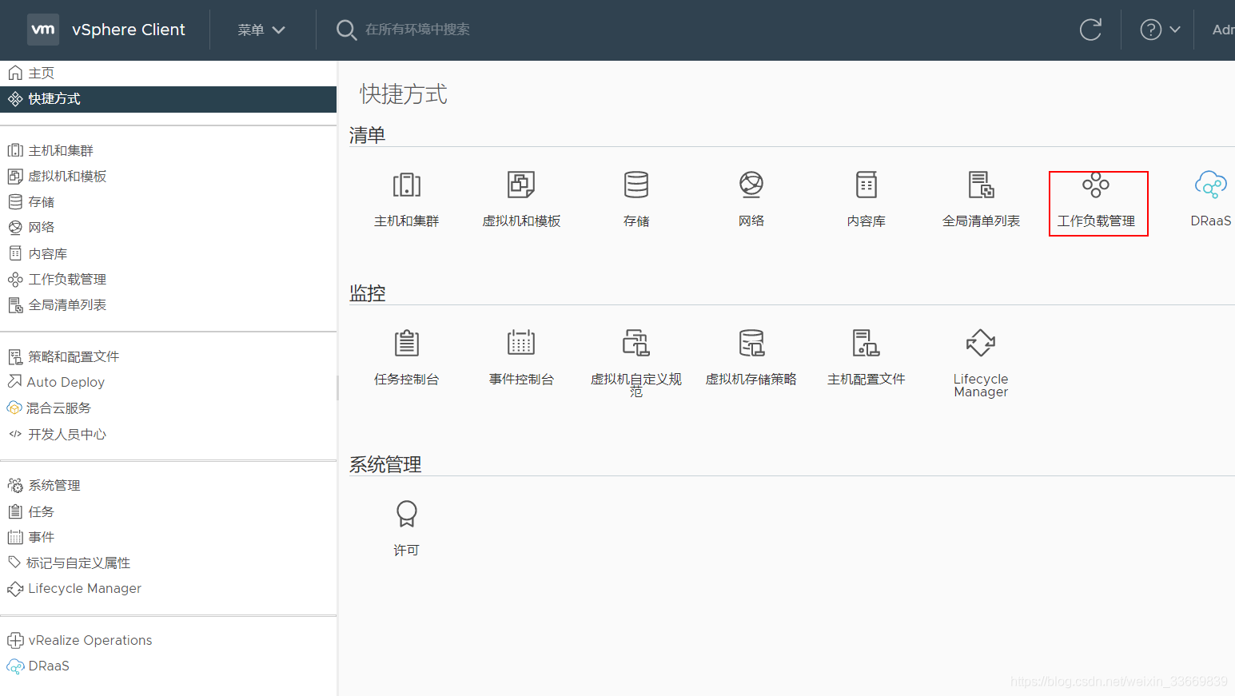Click the refresh icon in top bar
1235x696 pixels.
pyautogui.click(x=1090, y=30)
